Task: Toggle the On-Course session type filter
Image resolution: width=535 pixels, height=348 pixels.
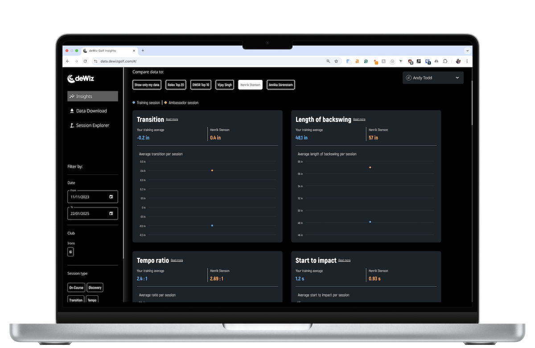Action: pos(76,288)
